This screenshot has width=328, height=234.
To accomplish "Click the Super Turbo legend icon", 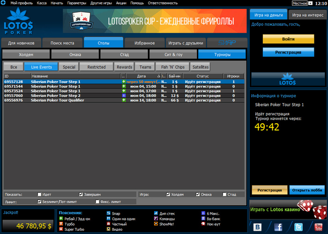I will 61,229.
